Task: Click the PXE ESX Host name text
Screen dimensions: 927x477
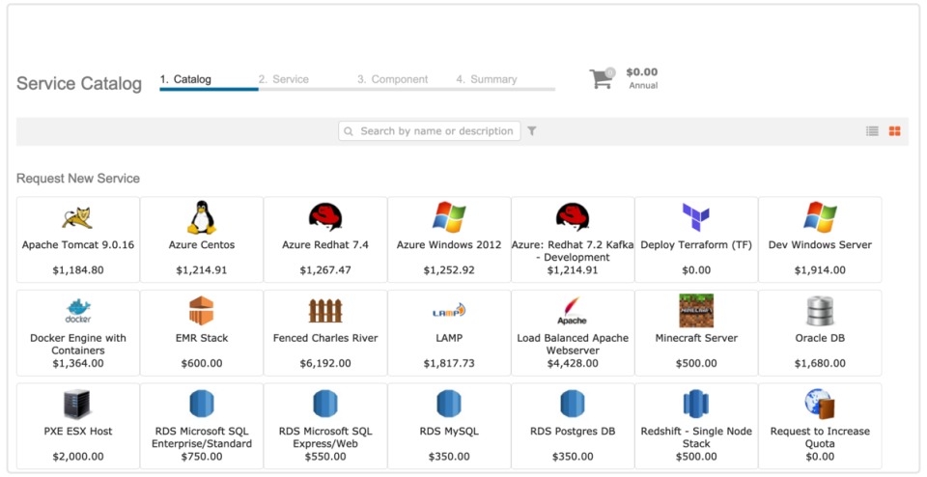Action: point(78,432)
